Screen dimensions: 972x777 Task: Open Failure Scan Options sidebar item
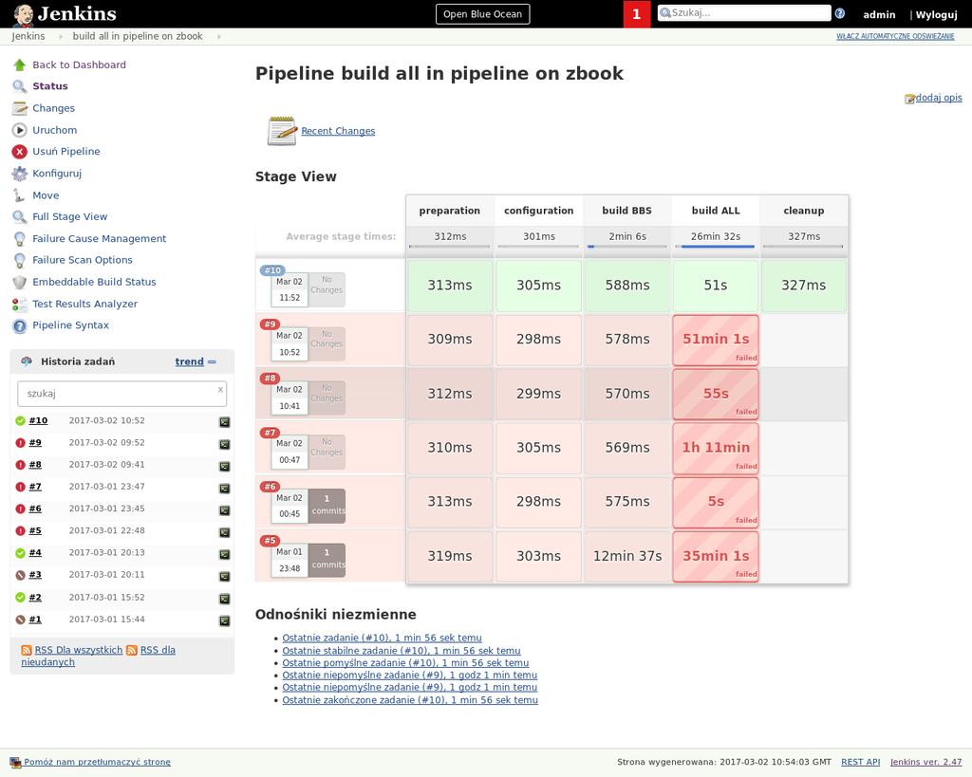point(83,260)
